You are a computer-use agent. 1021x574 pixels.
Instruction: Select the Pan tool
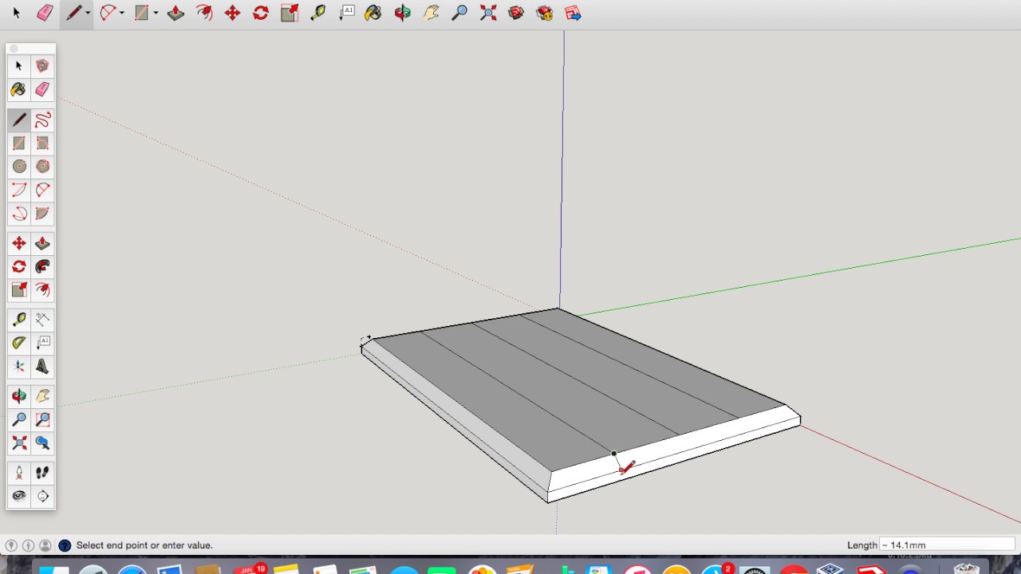432,13
